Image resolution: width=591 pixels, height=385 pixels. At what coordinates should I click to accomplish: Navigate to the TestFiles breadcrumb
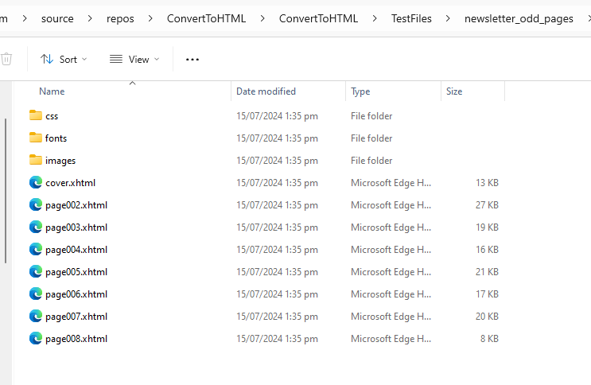411,18
